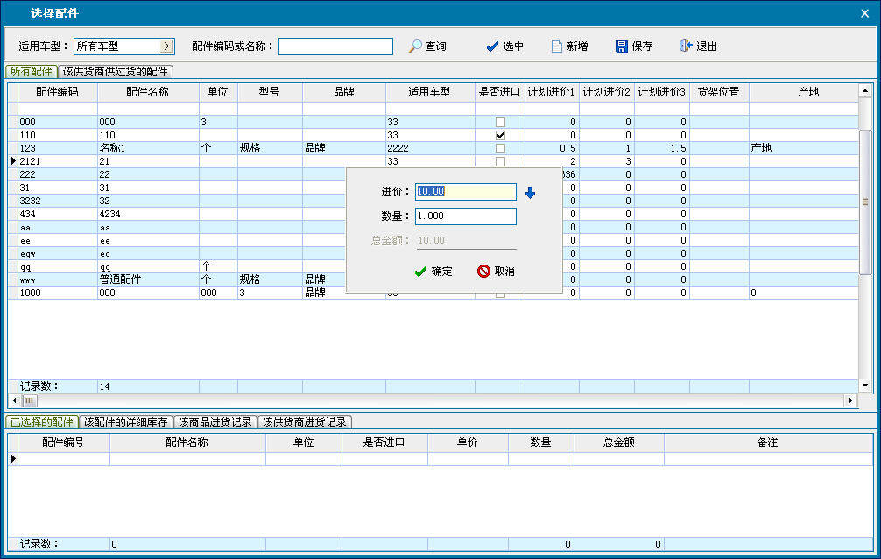Open the 该配件的详细库存 tab

pyautogui.click(x=125, y=422)
